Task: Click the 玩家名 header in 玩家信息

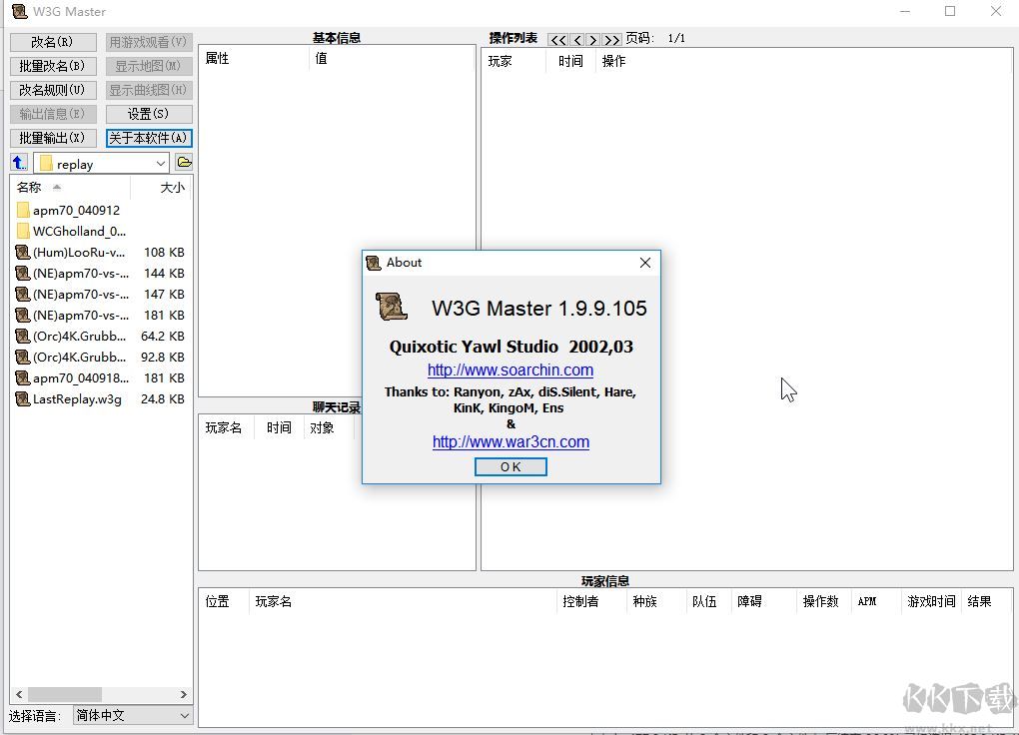Action: [x=403, y=602]
